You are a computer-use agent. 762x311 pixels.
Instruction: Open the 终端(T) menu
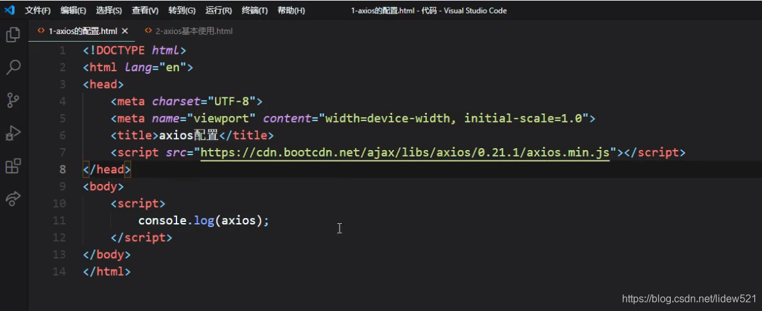tap(255, 10)
